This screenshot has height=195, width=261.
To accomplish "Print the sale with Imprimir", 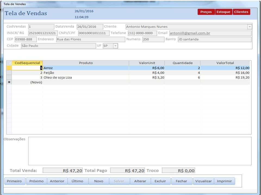I will click(x=224, y=181).
